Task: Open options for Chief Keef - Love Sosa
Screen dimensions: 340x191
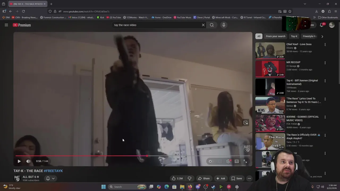Action: click(325, 45)
